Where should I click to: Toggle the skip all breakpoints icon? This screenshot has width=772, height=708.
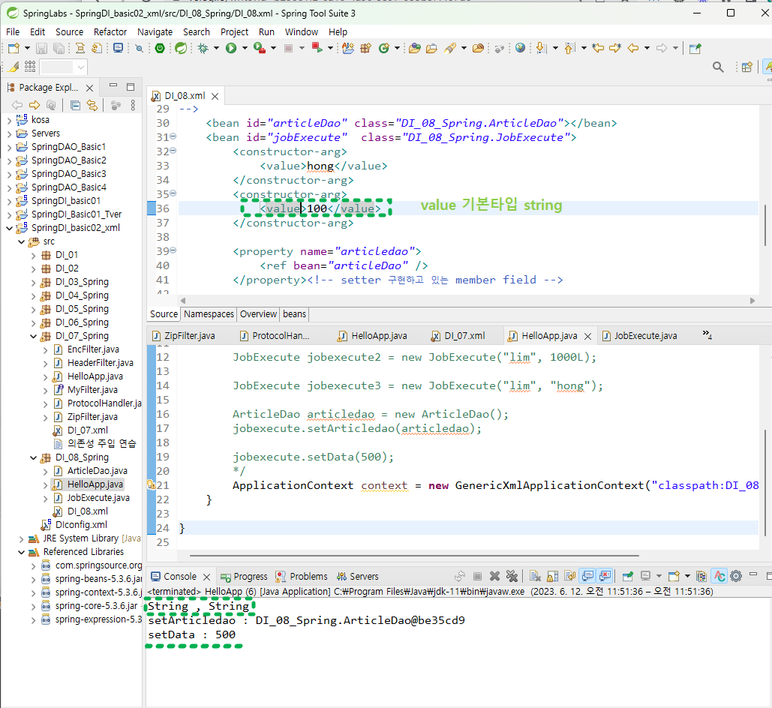140,48
